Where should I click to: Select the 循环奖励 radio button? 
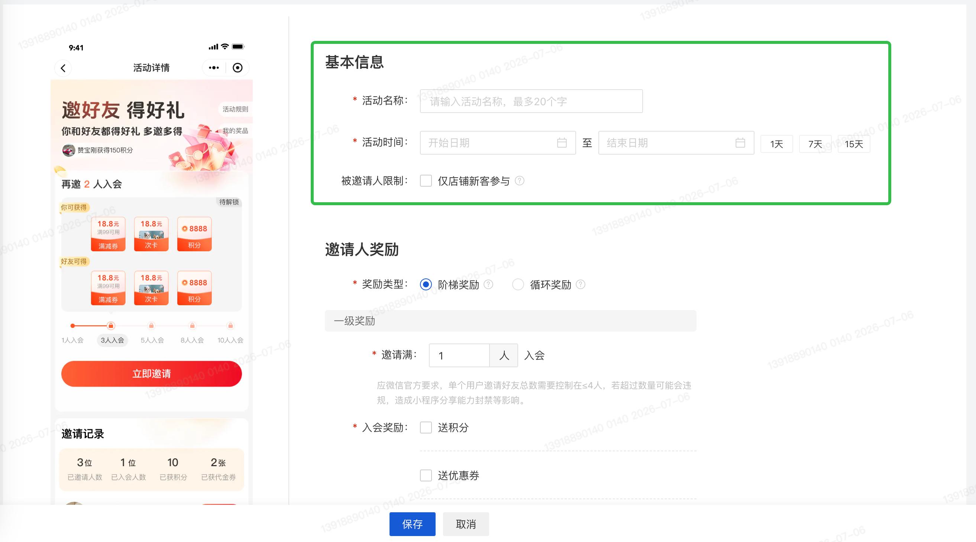pyautogui.click(x=518, y=284)
